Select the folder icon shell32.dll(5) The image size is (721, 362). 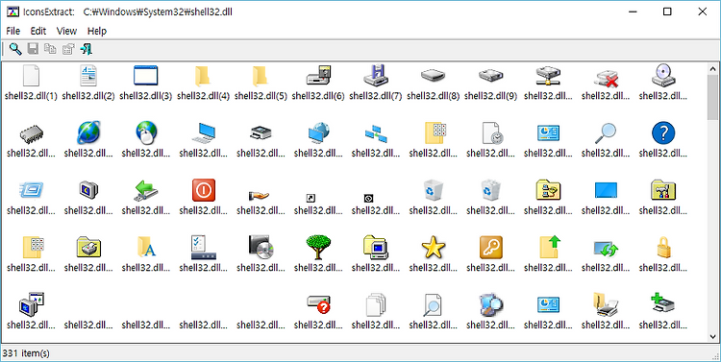261,76
